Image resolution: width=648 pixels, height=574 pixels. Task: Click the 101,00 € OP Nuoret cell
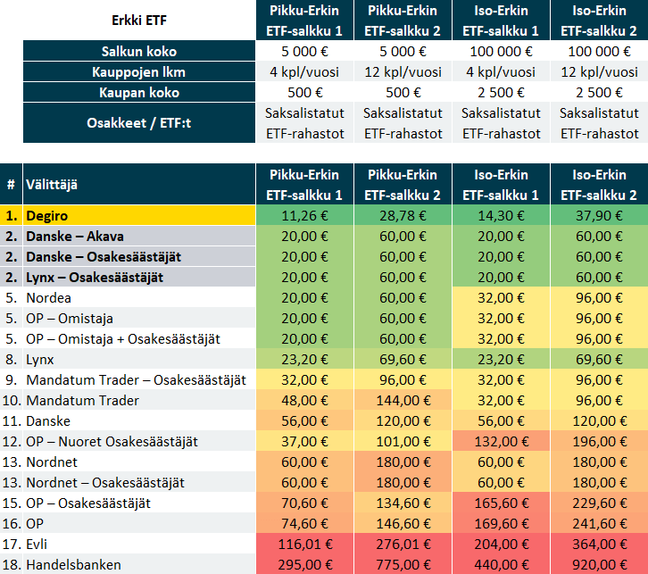tap(403, 441)
